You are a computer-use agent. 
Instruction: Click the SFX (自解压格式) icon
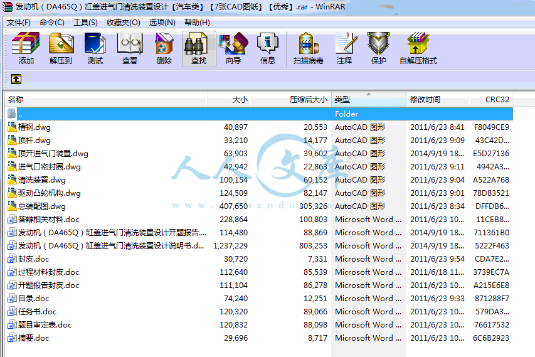[x=418, y=43]
